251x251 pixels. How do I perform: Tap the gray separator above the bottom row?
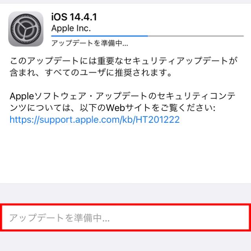125,193
